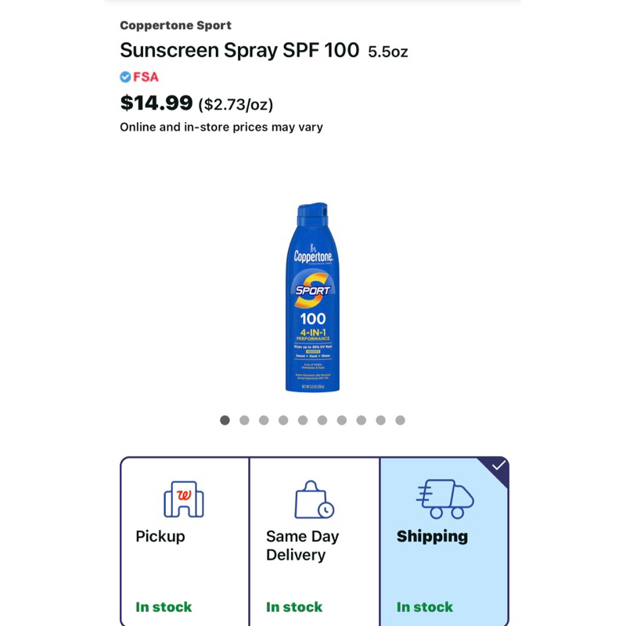The height and width of the screenshot is (626, 626).
Task: Click the red FSA eligibility label
Action: [x=146, y=77]
